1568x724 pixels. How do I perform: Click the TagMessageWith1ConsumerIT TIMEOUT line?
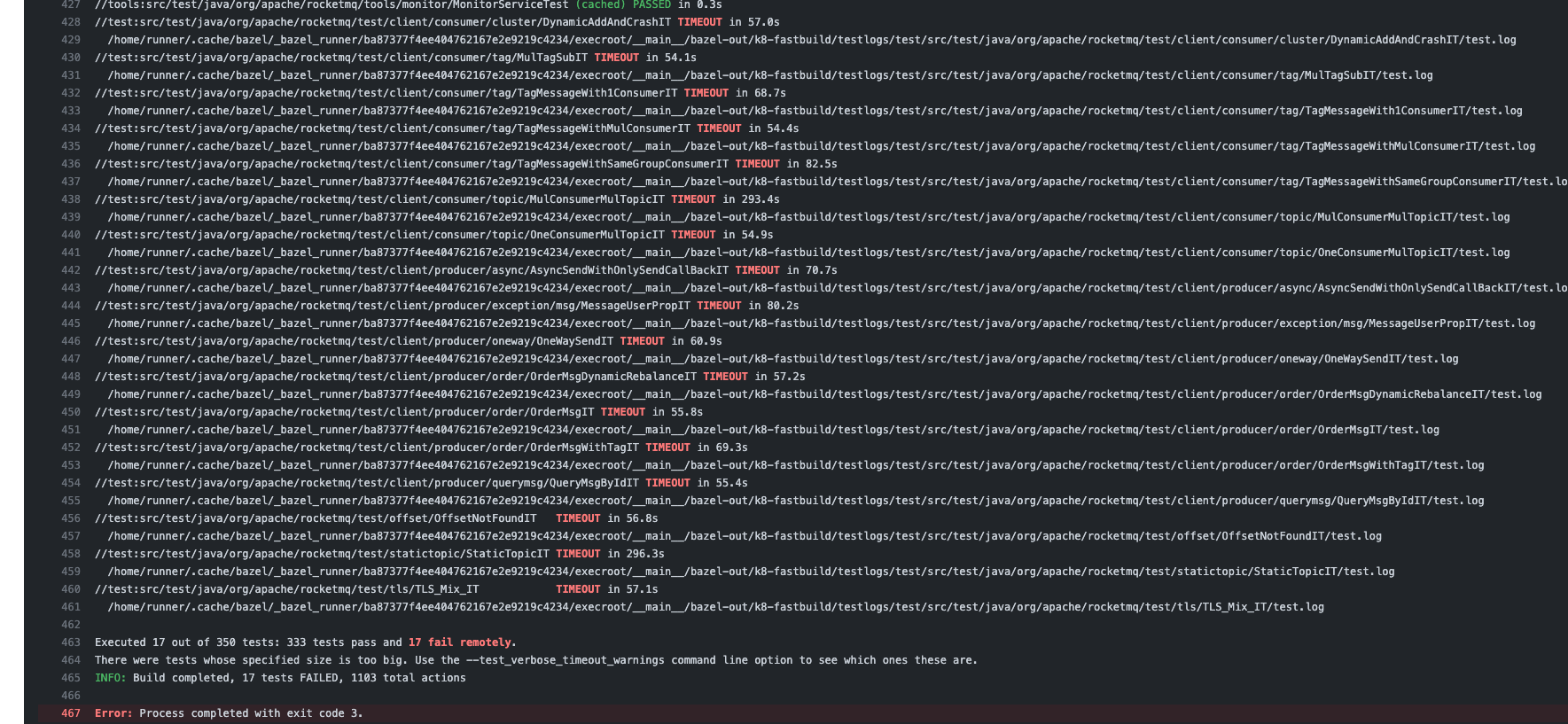tap(441, 93)
